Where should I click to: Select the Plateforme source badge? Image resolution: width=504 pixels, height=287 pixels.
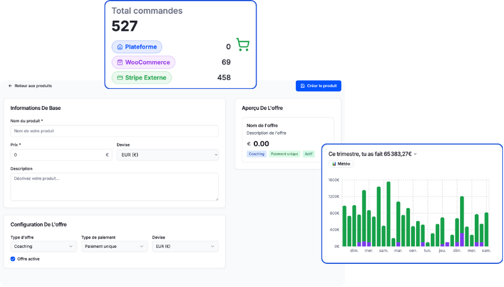tap(137, 47)
